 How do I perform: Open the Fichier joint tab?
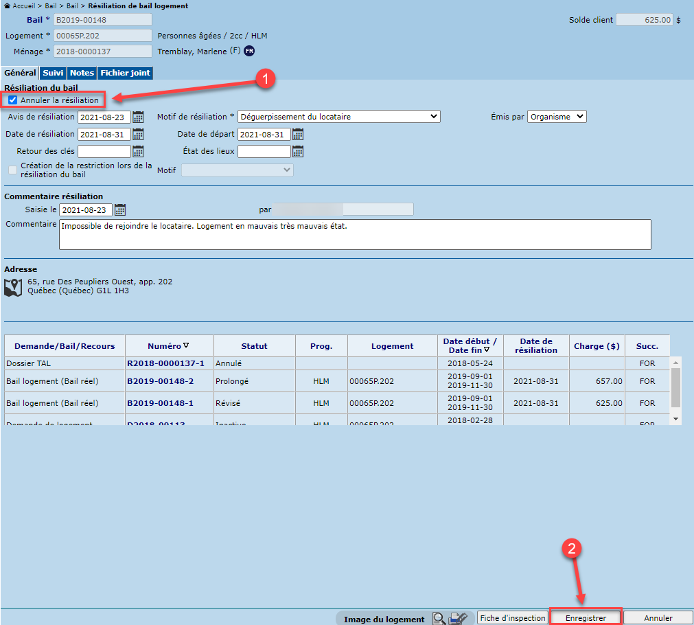[x=125, y=73]
